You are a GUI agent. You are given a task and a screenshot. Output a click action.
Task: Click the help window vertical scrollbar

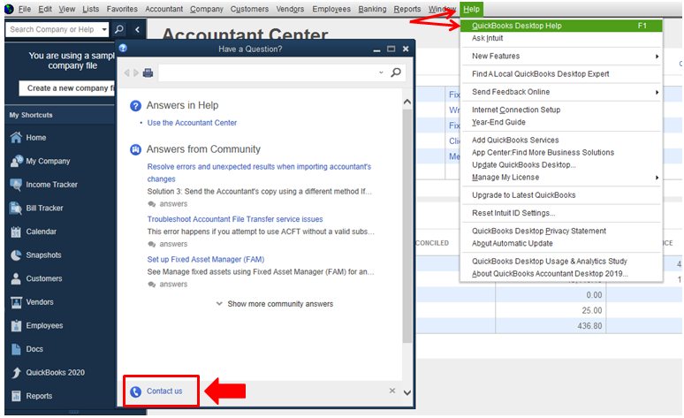tap(407, 225)
